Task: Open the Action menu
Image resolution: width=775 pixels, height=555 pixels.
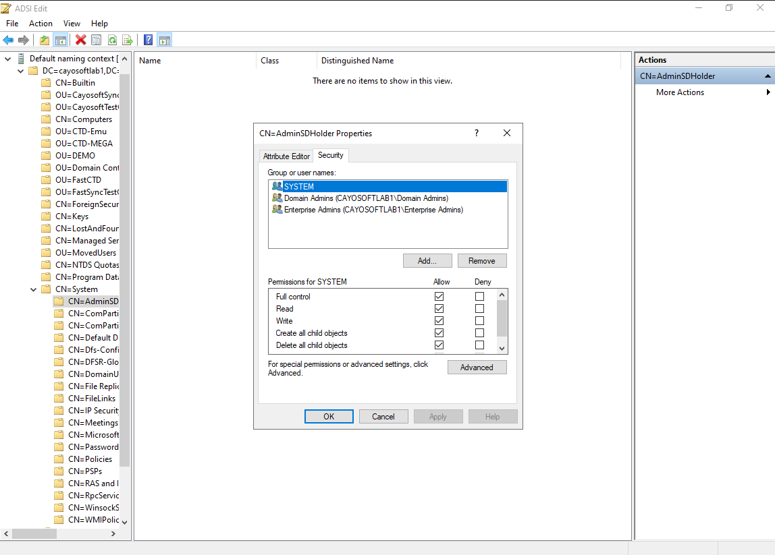Action: (x=41, y=24)
